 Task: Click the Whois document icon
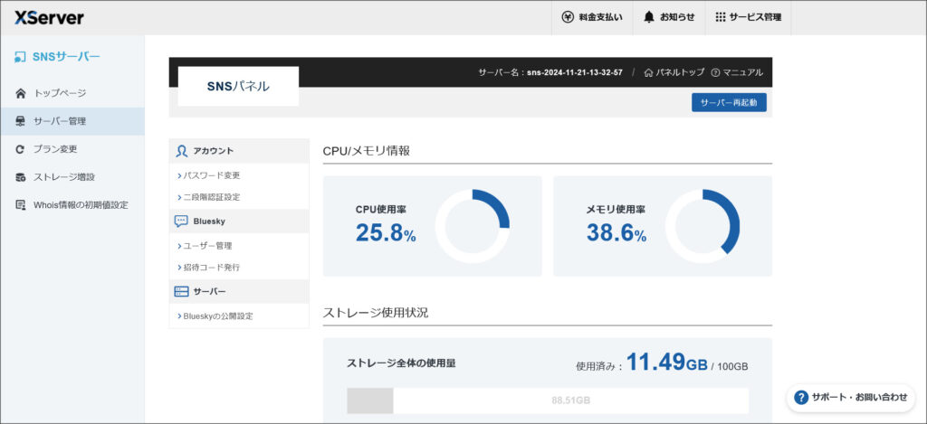click(x=21, y=205)
